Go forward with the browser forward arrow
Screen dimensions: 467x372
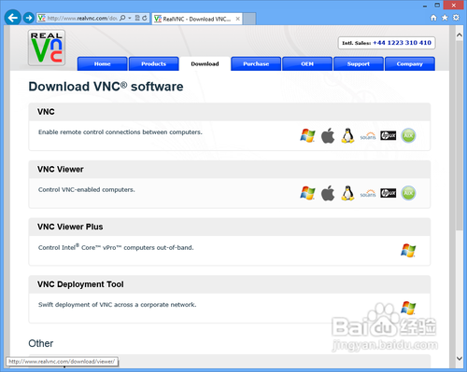point(29,18)
